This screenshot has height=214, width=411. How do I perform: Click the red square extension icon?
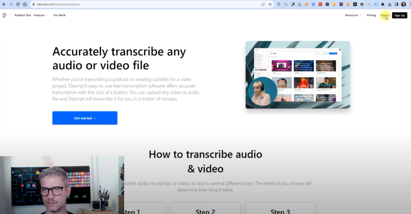pyautogui.click(x=320, y=4)
